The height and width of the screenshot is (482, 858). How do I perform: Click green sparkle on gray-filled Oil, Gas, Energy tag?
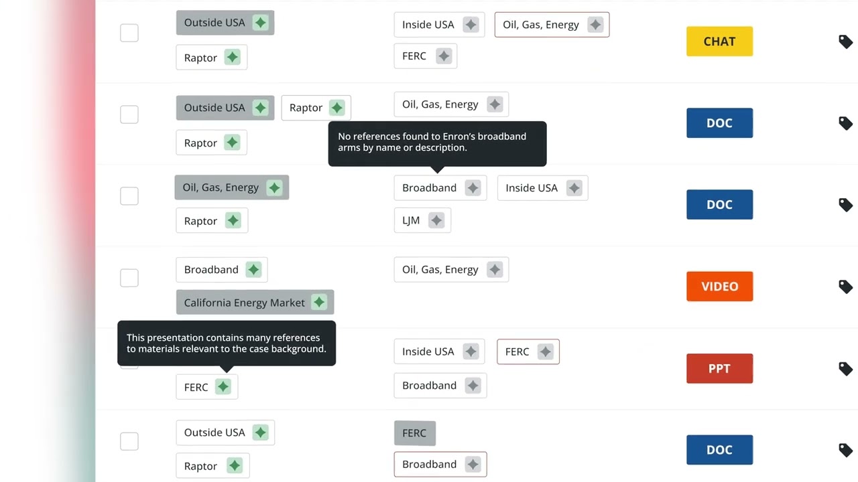coord(274,188)
